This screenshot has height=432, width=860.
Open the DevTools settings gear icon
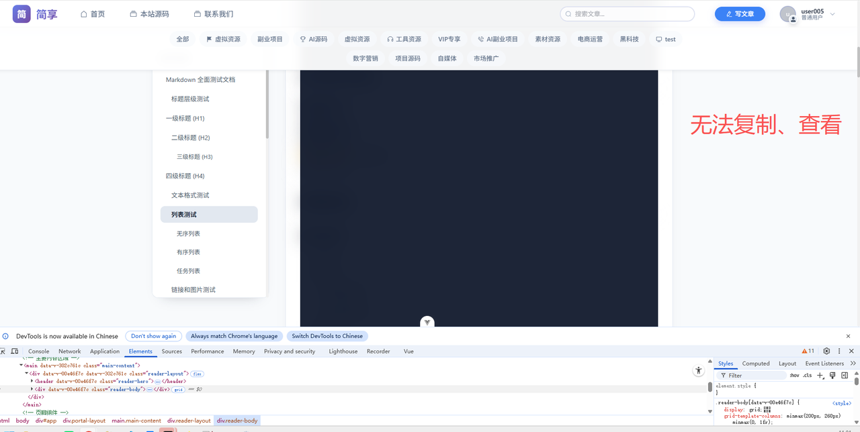[x=826, y=351]
